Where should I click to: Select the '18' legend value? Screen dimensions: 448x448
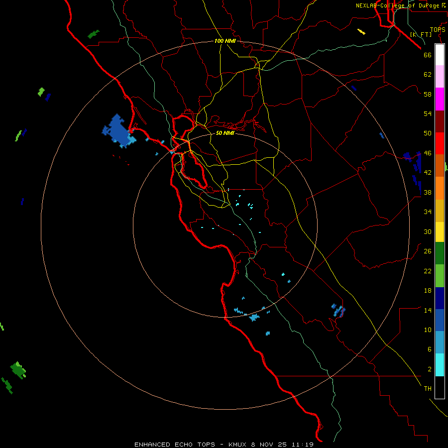(428, 291)
